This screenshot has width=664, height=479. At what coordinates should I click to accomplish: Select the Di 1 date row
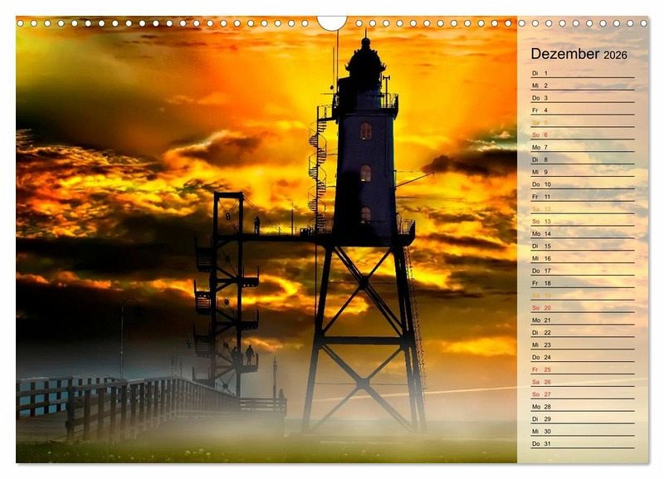pos(582,73)
